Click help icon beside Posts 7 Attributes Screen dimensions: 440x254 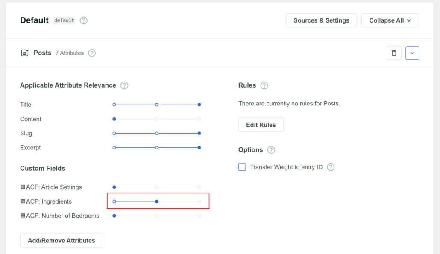pyautogui.click(x=92, y=53)
